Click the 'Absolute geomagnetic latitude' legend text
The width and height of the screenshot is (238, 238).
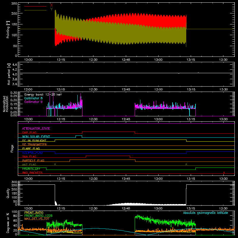click(206, 213)
